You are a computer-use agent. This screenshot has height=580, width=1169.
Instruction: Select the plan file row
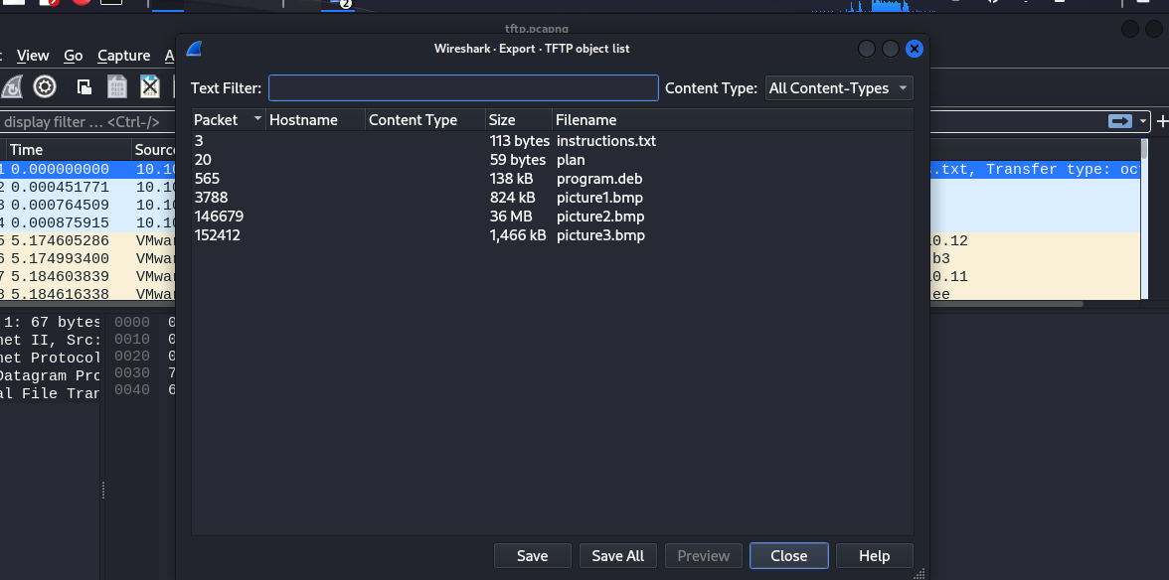click(553, 159)
